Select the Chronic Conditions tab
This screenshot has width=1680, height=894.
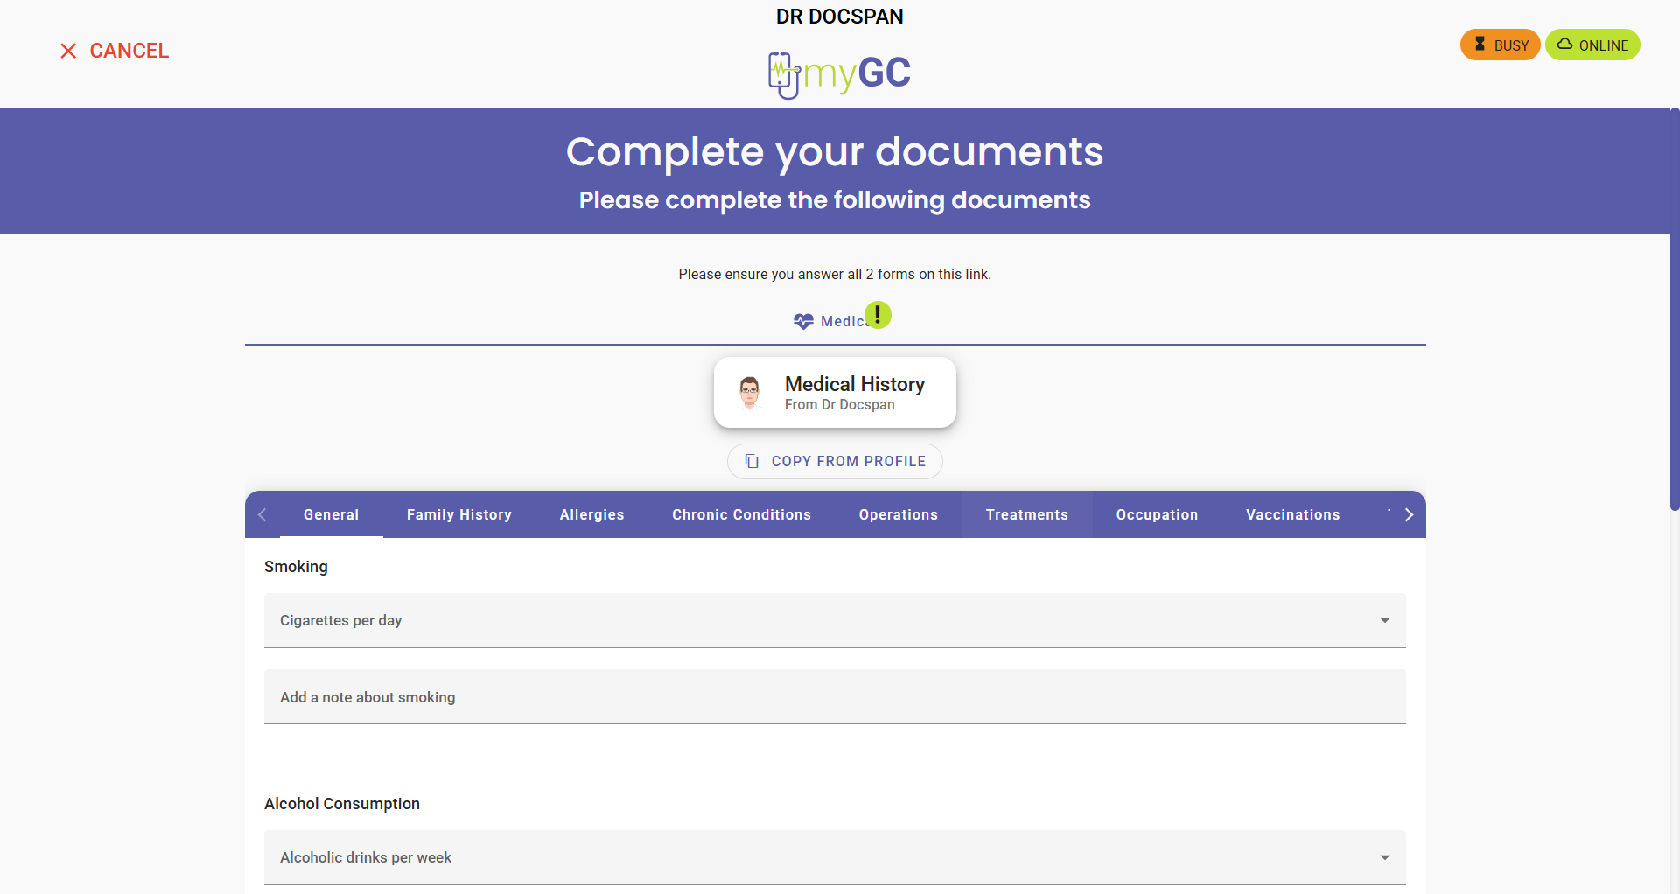point(741,515)
